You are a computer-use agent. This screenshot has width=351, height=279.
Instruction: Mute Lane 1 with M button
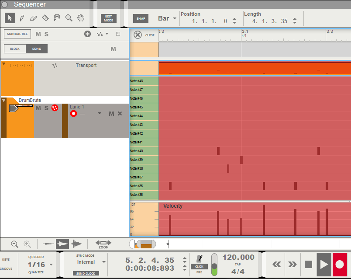(111, 114)
